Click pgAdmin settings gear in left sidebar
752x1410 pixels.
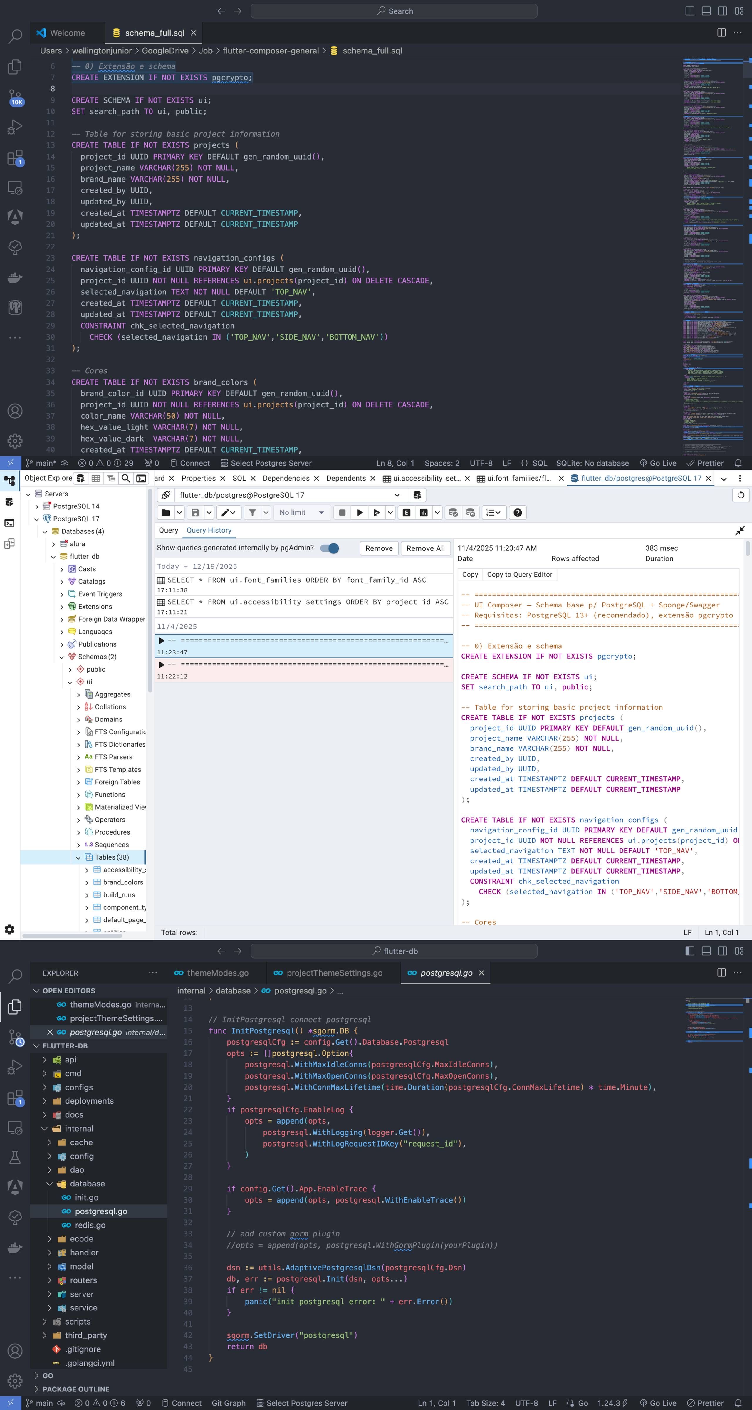click(9, 929)
